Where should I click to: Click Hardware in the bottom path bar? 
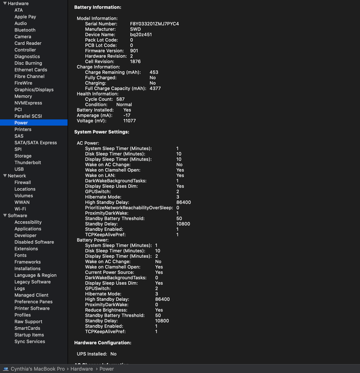coord(82,369)
